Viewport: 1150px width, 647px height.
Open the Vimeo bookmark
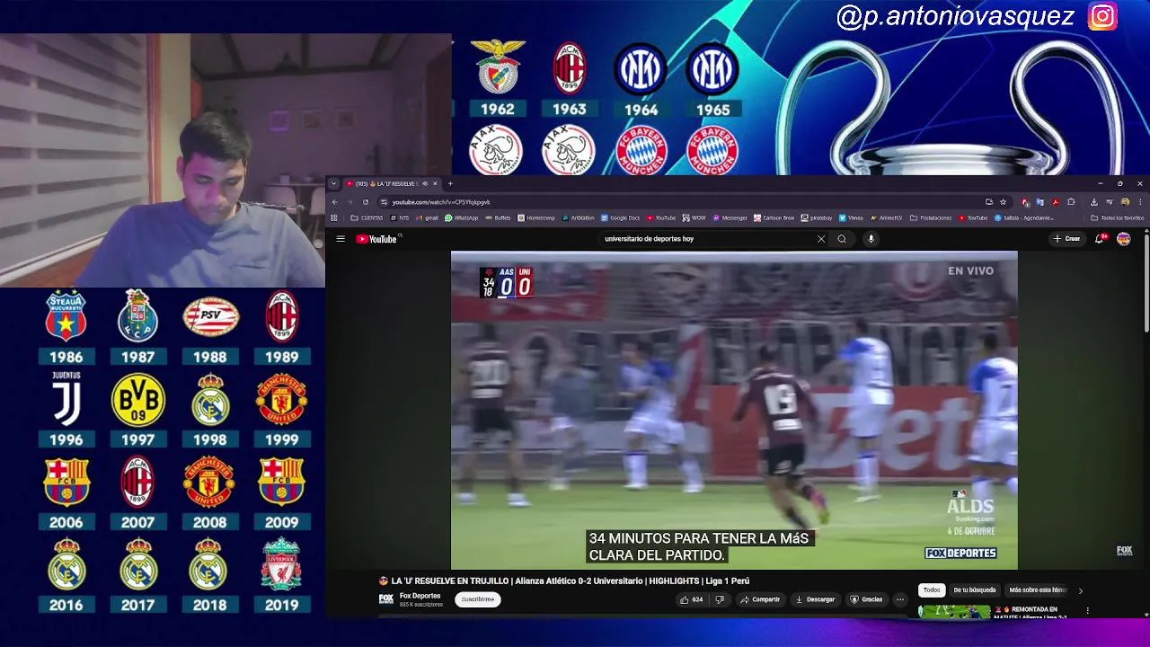[x=851, y=217]
